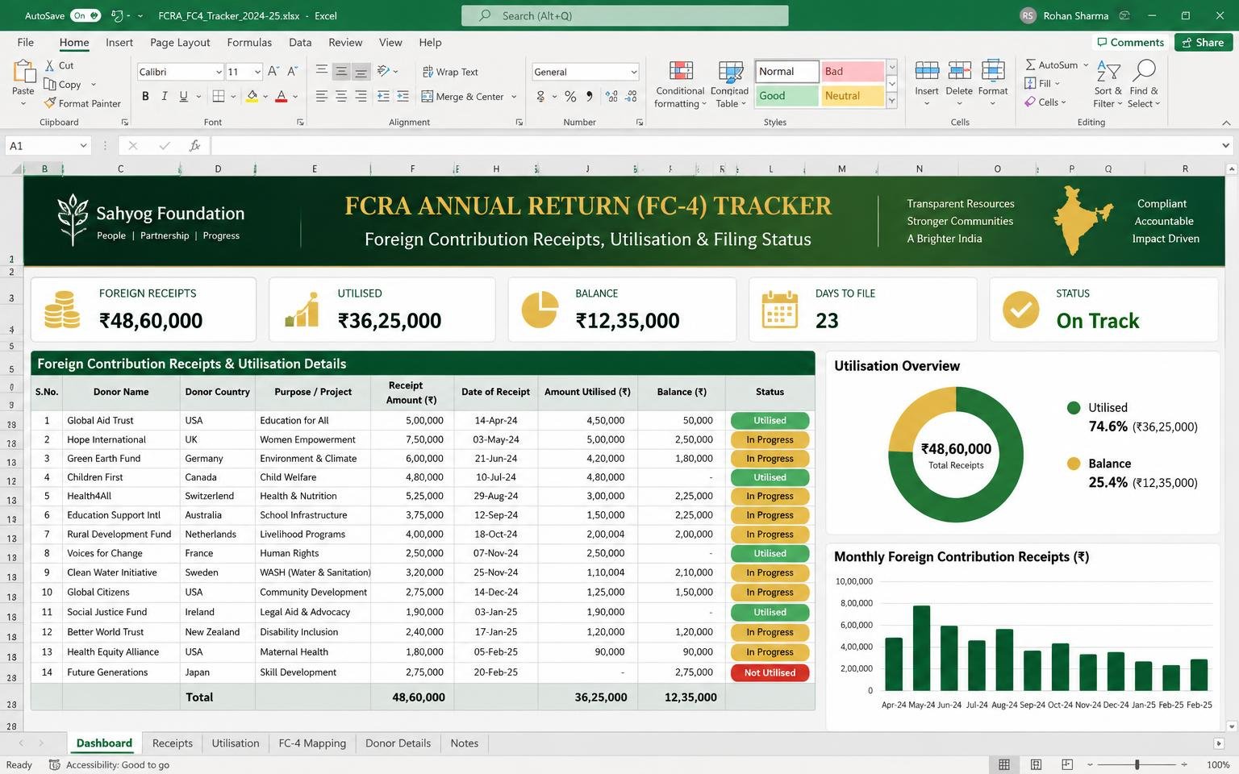Click the percent style icon

(x=570, y=97)
